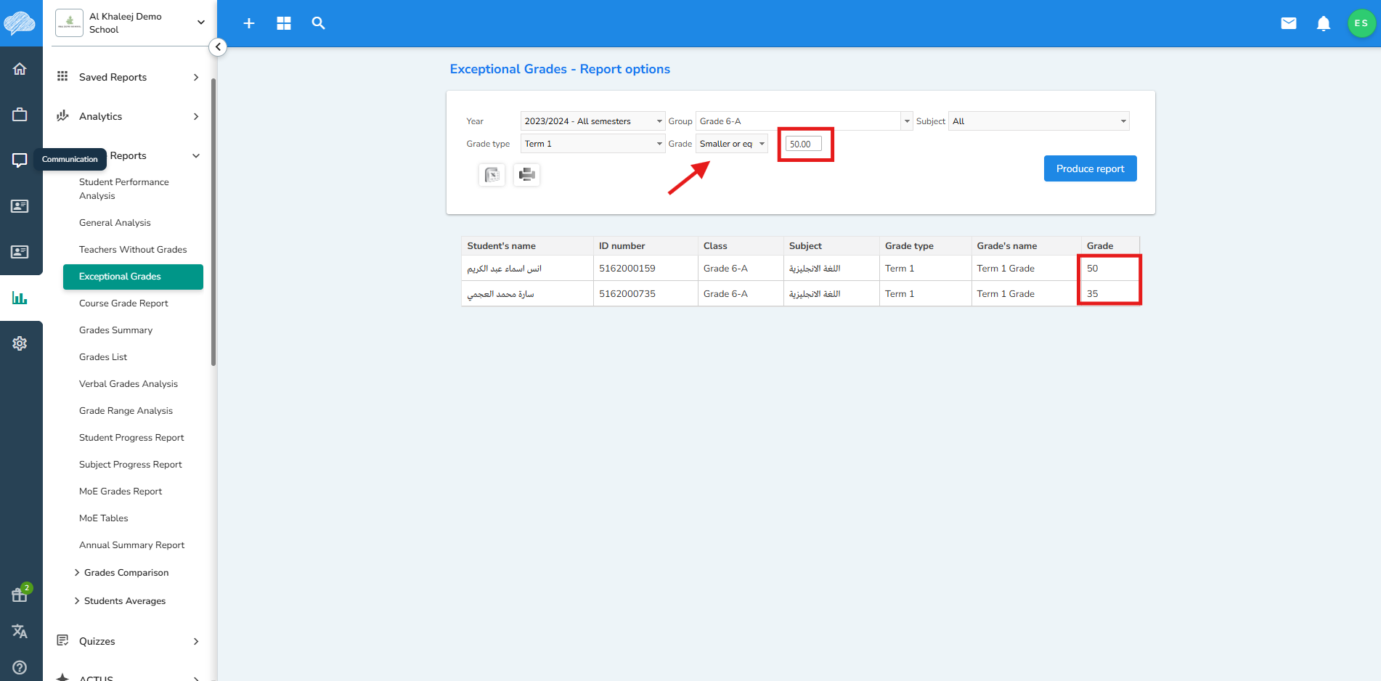Open Verbal Grades Analysis report
The image size is (1381, 681).
(129, 384)
